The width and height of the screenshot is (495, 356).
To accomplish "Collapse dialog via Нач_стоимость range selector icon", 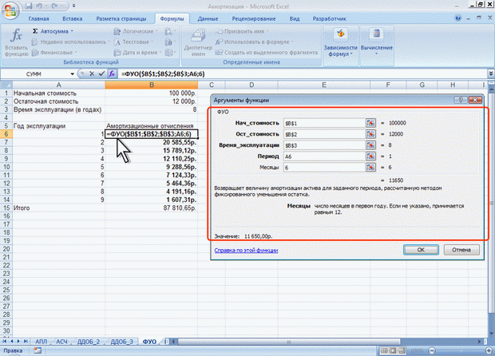I will click(370, 123).
